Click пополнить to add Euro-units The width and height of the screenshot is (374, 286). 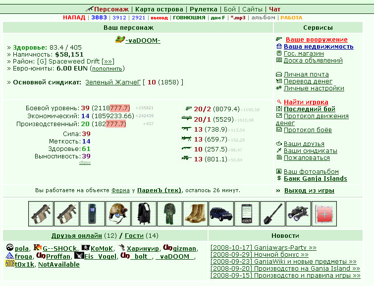tap(107, 69)
